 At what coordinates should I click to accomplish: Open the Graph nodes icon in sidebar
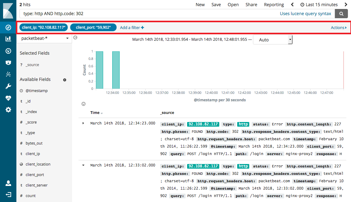(8, 74)
